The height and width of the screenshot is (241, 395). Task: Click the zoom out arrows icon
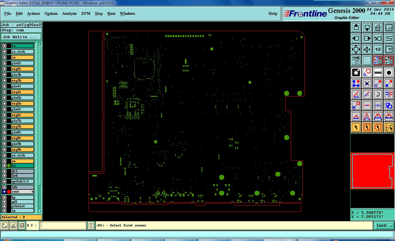coord(356,49)
